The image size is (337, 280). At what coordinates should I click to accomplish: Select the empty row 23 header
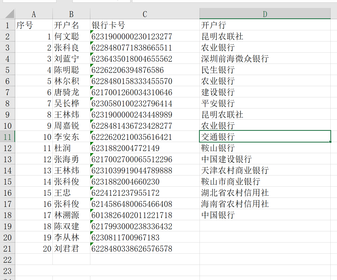tap(7, 271)
